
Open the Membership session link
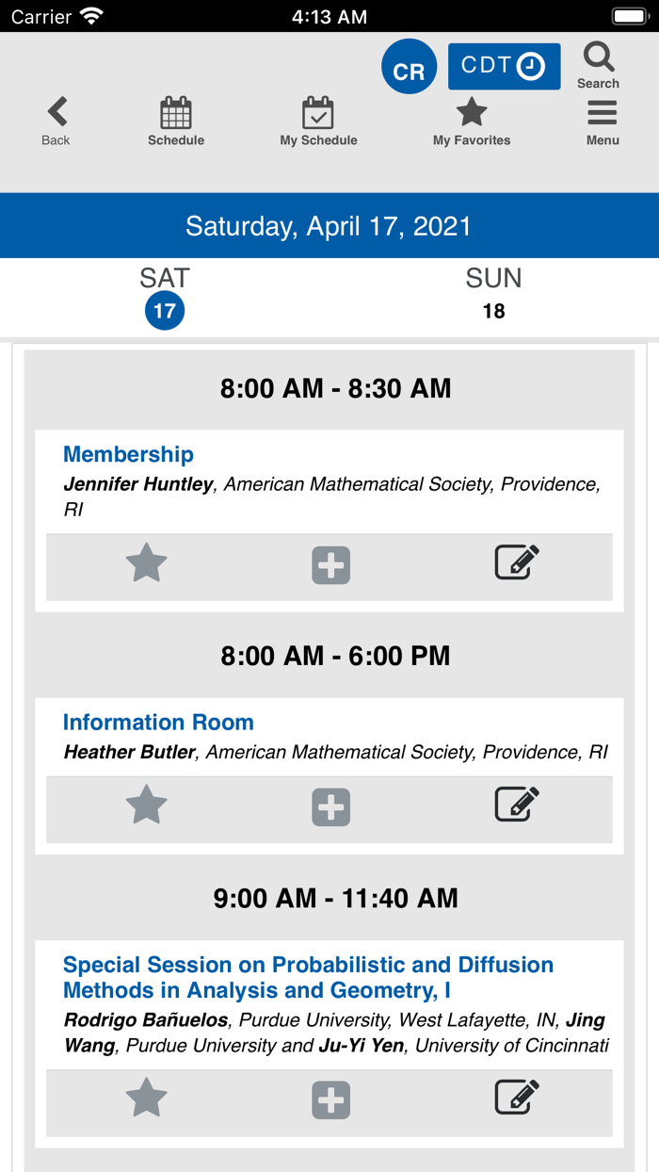(128, 454)
